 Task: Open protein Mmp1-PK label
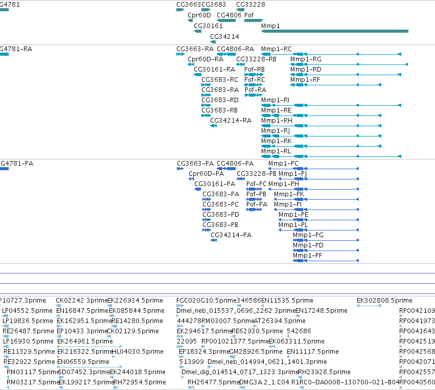[289, 194]
